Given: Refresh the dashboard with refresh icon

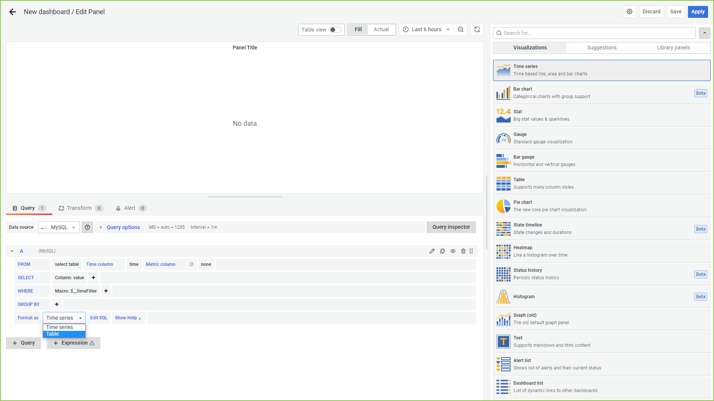Looking at the screenshot, I should [477, 30].
